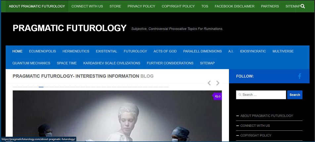This screenshot has height=142, width=315.
Task: Click the featured surgery slide image
Action: pos(117,116)
